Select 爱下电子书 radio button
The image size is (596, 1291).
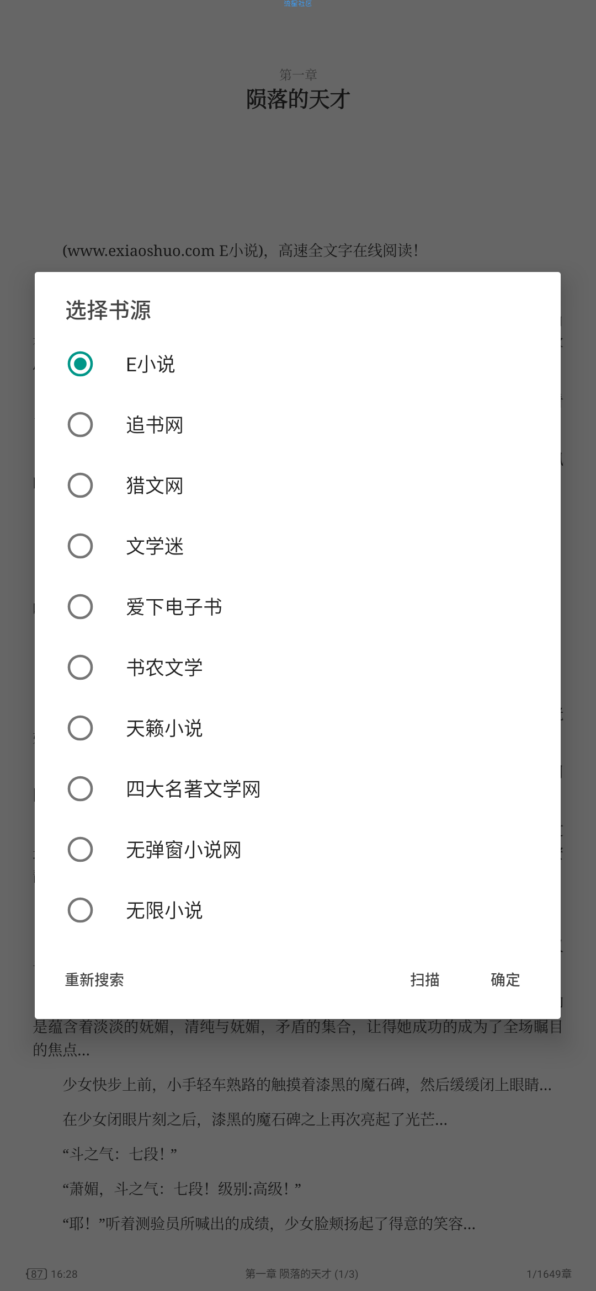pyautogui.click(x=80, y=607)
